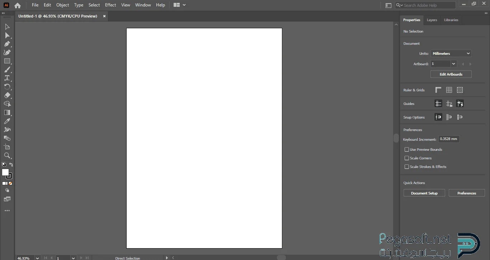
Task: Toggle smart guides icon
Action: click(x=460, y=103)
